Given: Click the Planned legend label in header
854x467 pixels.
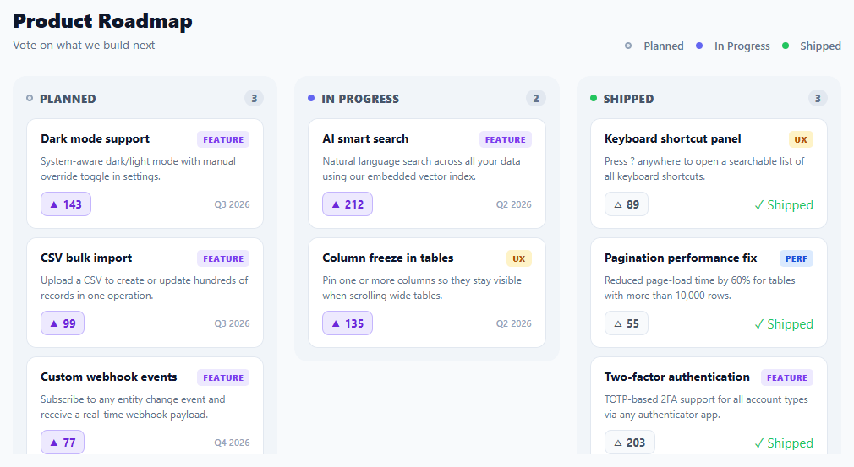Looking at the screenshot, I should point(664,46).
